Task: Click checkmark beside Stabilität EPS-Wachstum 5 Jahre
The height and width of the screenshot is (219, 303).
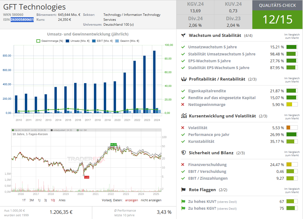Action: click(183, 68)
